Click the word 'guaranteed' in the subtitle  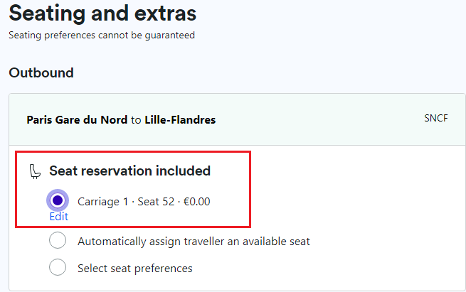pyautogui.click(x=170, y=36)
